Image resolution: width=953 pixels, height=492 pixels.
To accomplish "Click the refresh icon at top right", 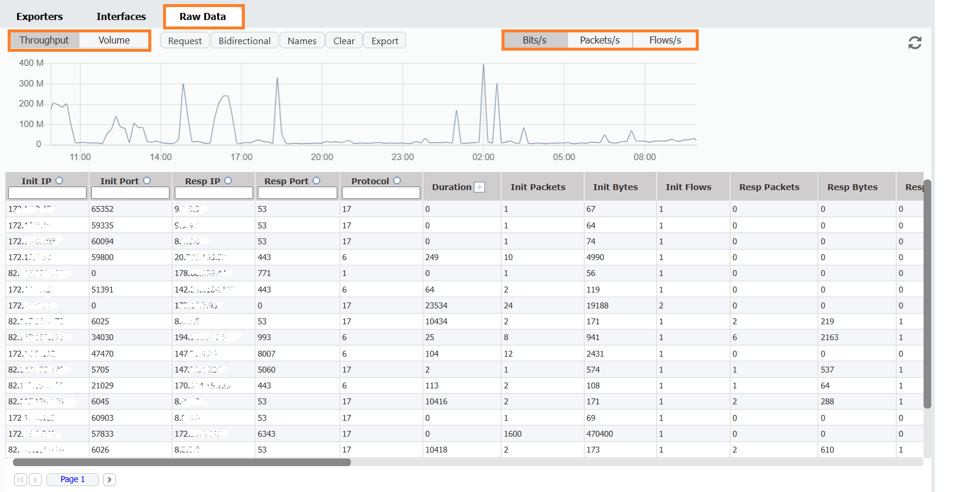I will coord(914,42).
